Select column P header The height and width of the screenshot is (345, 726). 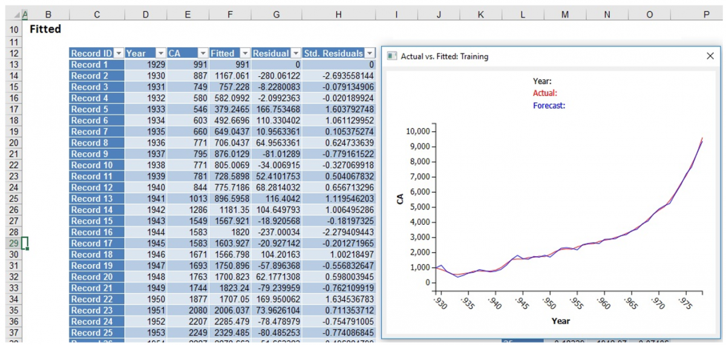click(x=705, y=15)
